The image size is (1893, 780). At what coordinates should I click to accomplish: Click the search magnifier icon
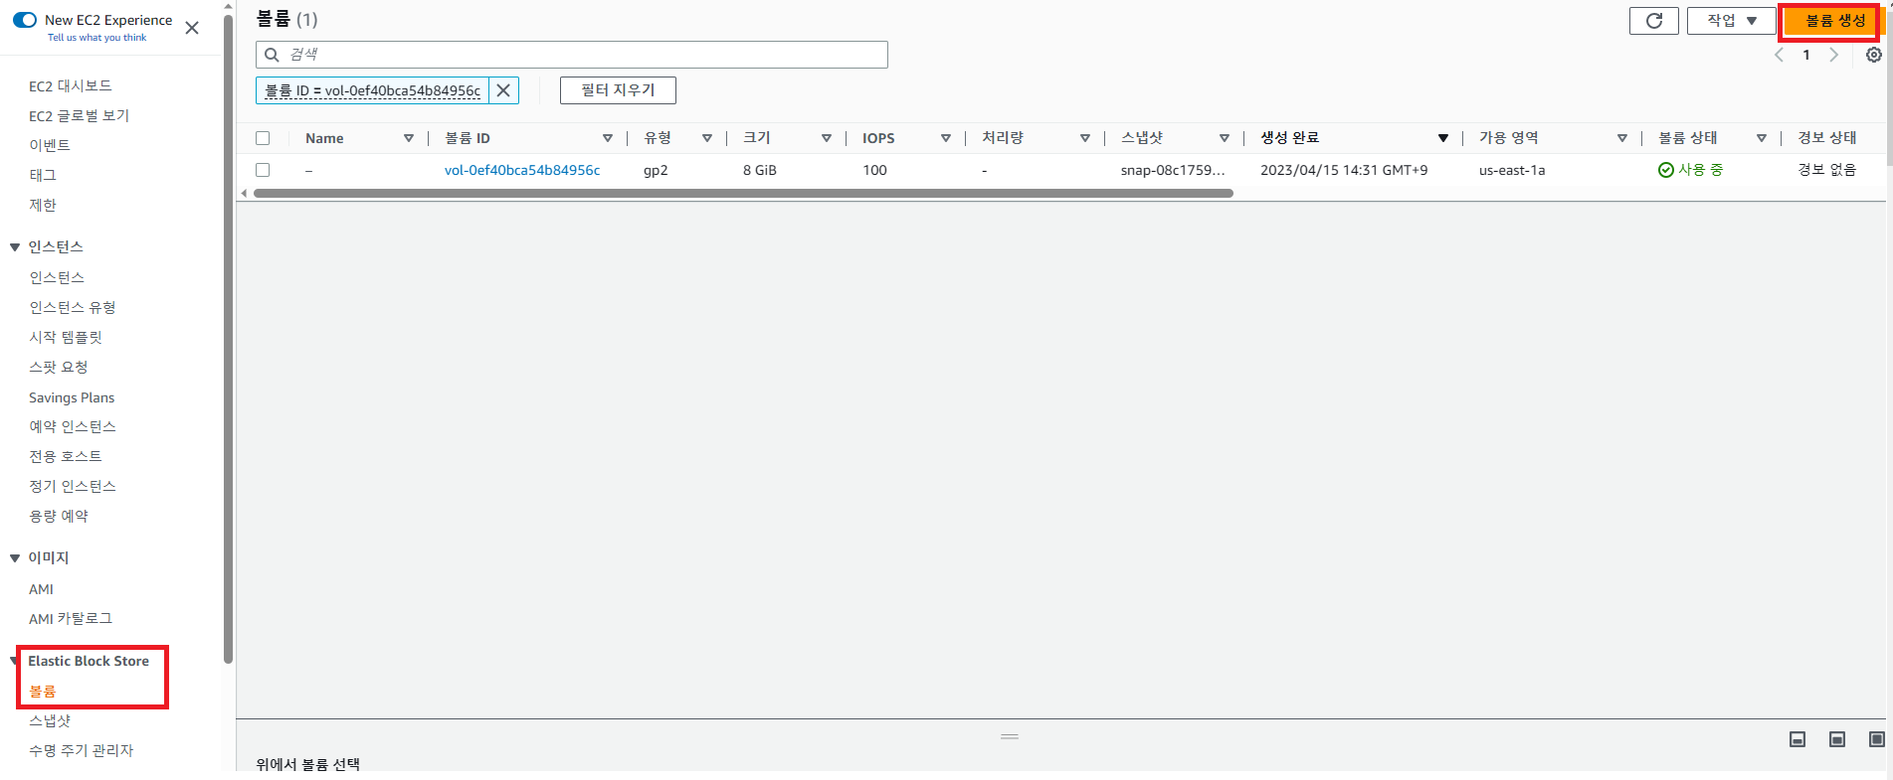coord(272,55)
